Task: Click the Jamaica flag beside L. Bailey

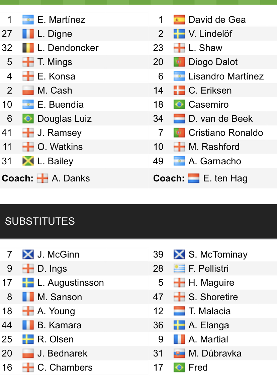Action: tap(28, 161)
